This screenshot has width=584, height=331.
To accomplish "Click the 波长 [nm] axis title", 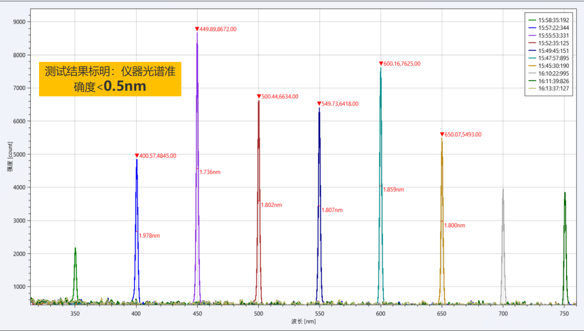I will click(x=303, y=321).
